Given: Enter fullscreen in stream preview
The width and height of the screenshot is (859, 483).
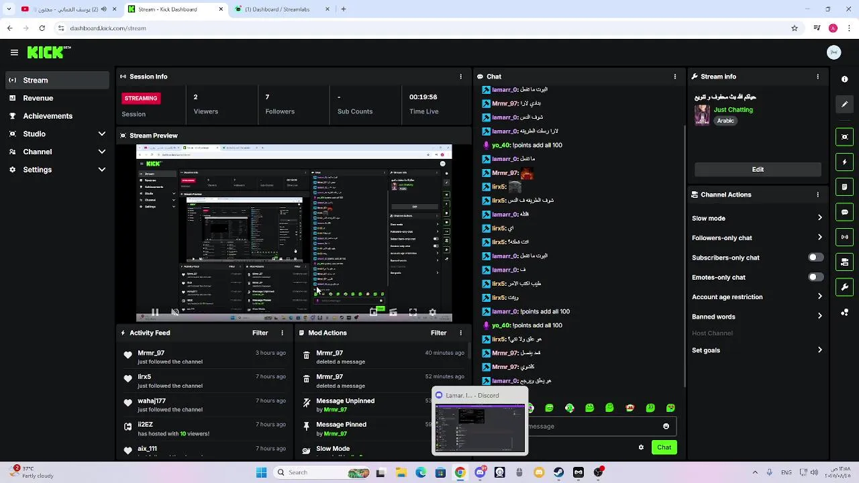Looking at the screenshot, I should click(x=413, y=313).
